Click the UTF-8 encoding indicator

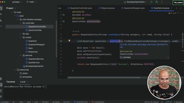point(168,102)
